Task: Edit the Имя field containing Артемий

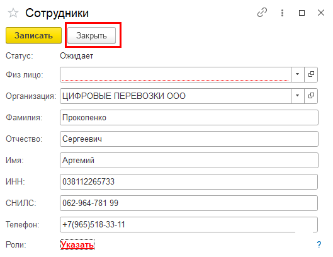Action: coord(189,160)
